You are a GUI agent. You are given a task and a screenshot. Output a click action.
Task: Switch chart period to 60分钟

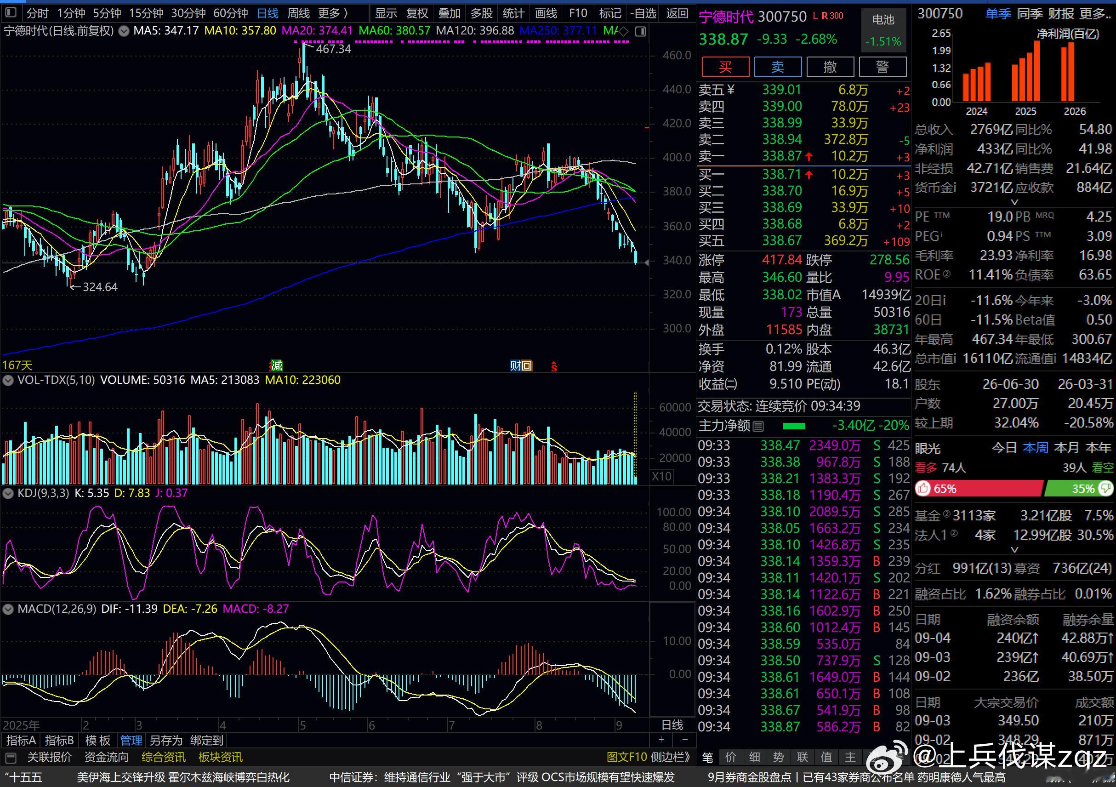231,13
